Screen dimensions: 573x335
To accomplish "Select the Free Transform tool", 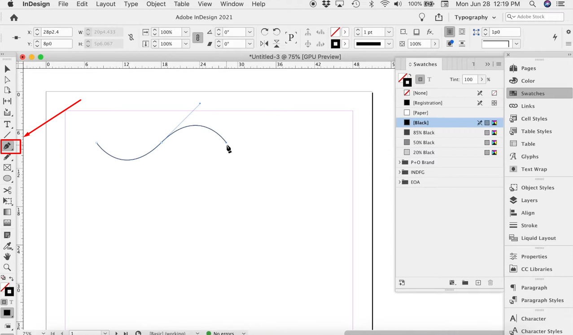I will (x=7, y=201).
